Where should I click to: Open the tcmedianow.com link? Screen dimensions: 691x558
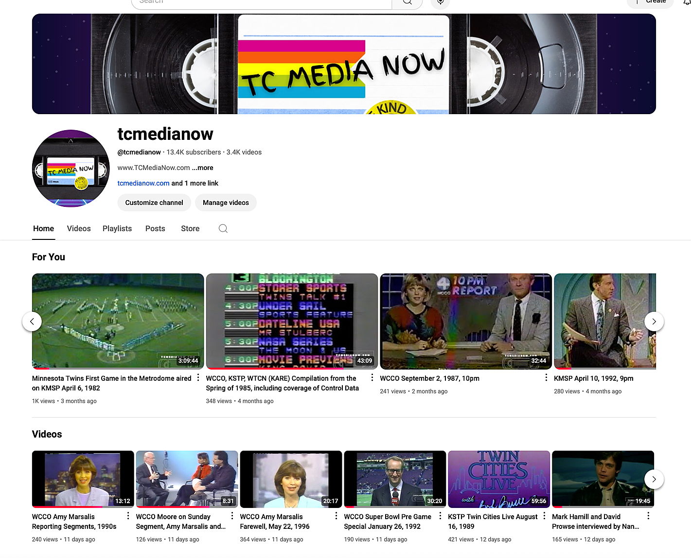(x=143, y=183)
